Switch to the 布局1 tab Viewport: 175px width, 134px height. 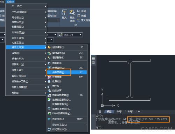(x=119, y=112)
